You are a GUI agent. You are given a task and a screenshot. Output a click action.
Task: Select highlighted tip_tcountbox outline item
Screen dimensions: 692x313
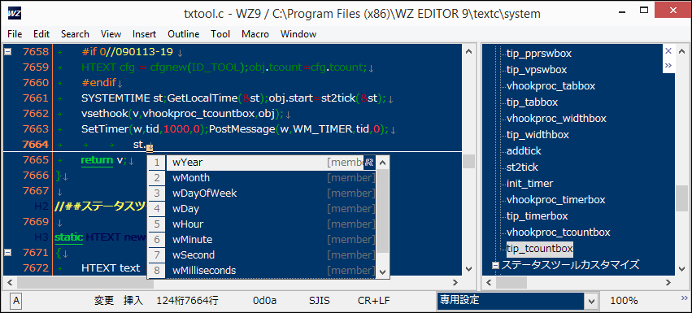[540, 249]
